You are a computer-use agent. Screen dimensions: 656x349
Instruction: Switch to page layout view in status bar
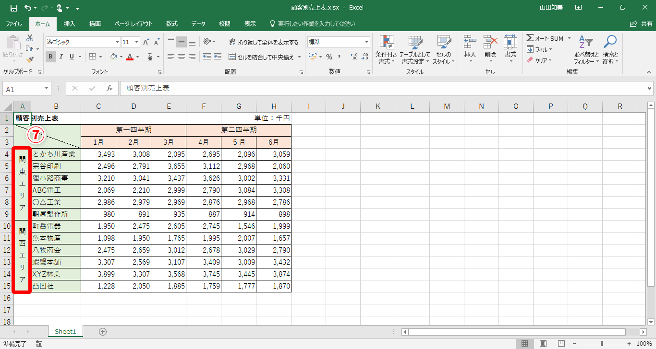point(543,344)
